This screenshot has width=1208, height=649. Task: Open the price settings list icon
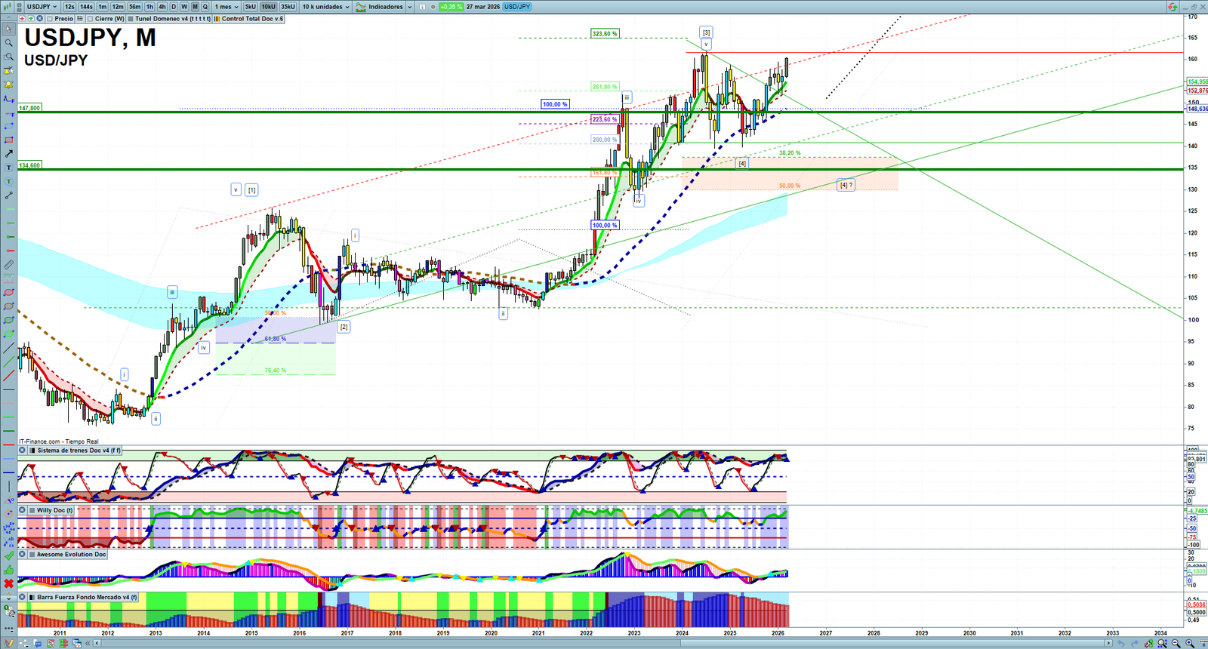point(80,19)
